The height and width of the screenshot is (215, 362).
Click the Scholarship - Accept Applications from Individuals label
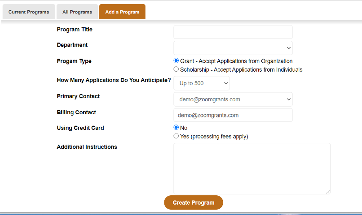point(241,69)
